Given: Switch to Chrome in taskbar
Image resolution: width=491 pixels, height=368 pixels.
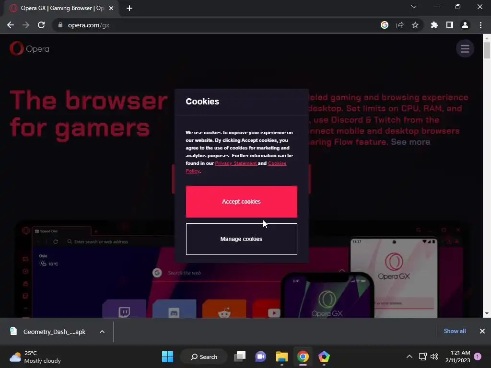Looking at the screenshot, I should click(303, 356).
